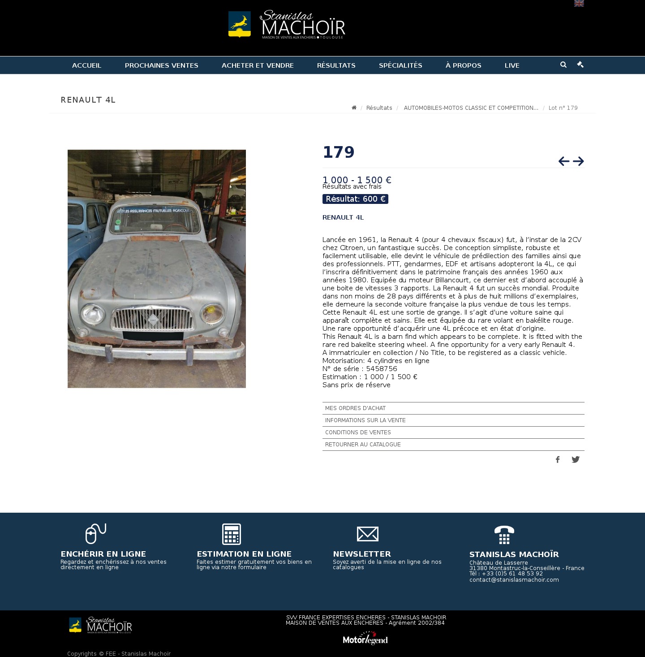This screenshot has height=657, width=645.
Task: Click the Résultats breadcrumb link
Action: (379, 108)
